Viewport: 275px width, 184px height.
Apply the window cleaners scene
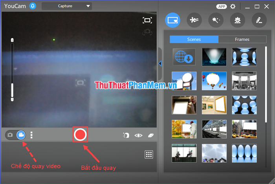pyautogui.click(x=184, y=153)
